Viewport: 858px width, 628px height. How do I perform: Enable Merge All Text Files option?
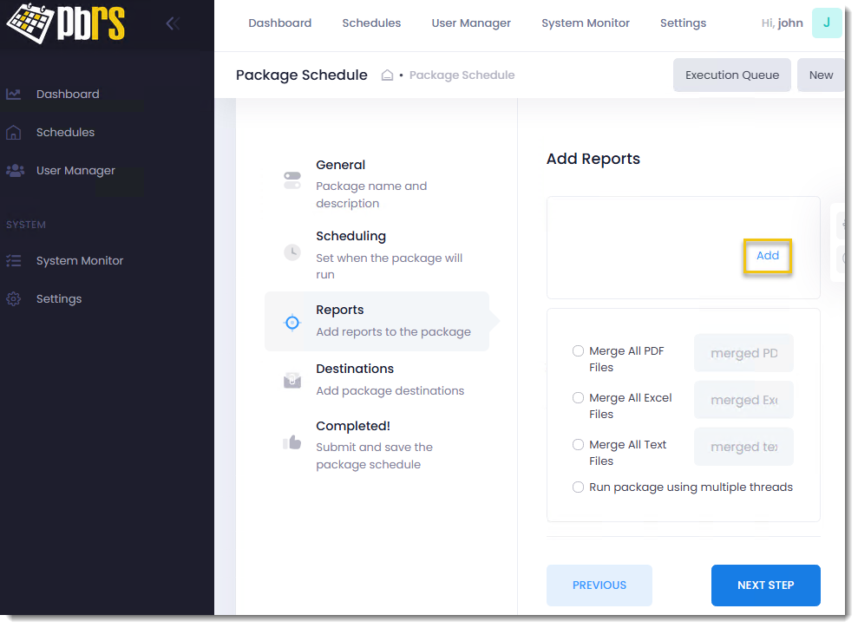(x=578, y=445)
